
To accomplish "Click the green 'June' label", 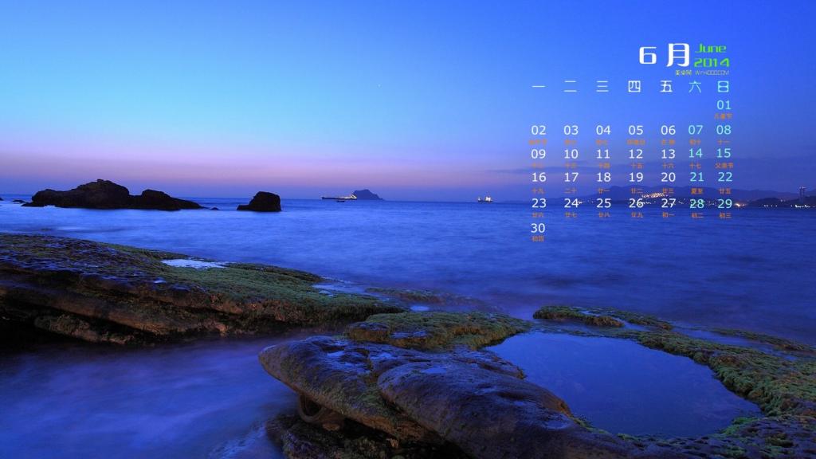I will (711, 49).
